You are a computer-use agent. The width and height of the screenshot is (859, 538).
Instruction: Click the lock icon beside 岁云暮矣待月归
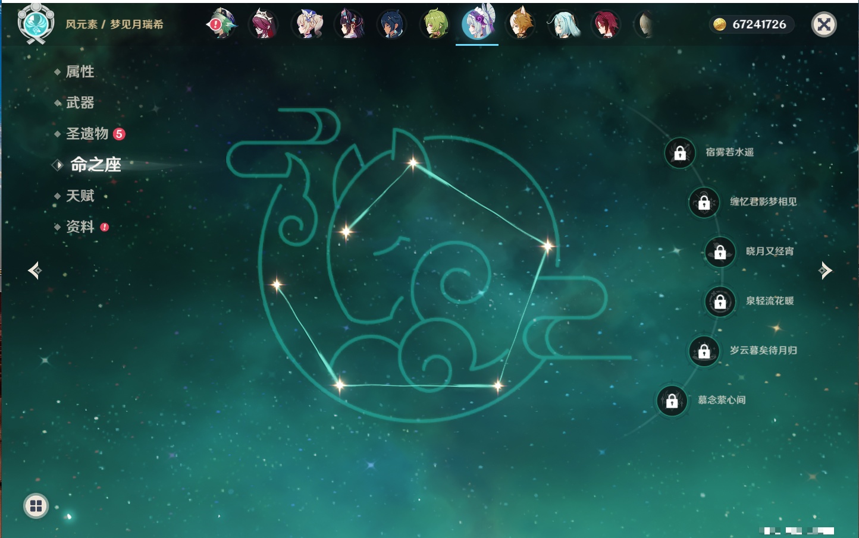coord(704,351)
